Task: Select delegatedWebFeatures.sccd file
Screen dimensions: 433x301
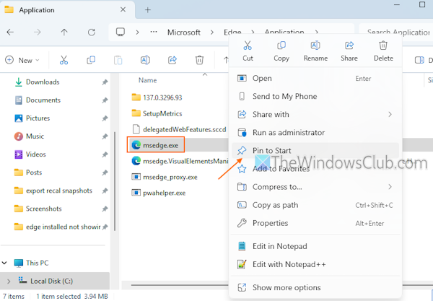Action: 179,129
